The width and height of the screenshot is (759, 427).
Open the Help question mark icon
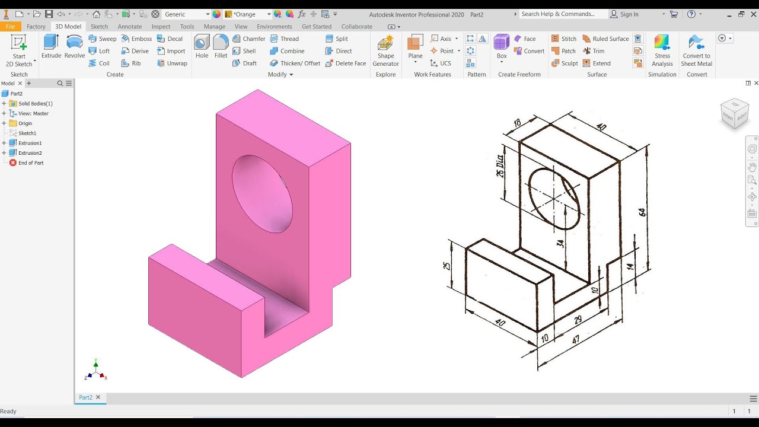(x=691, y=14)
